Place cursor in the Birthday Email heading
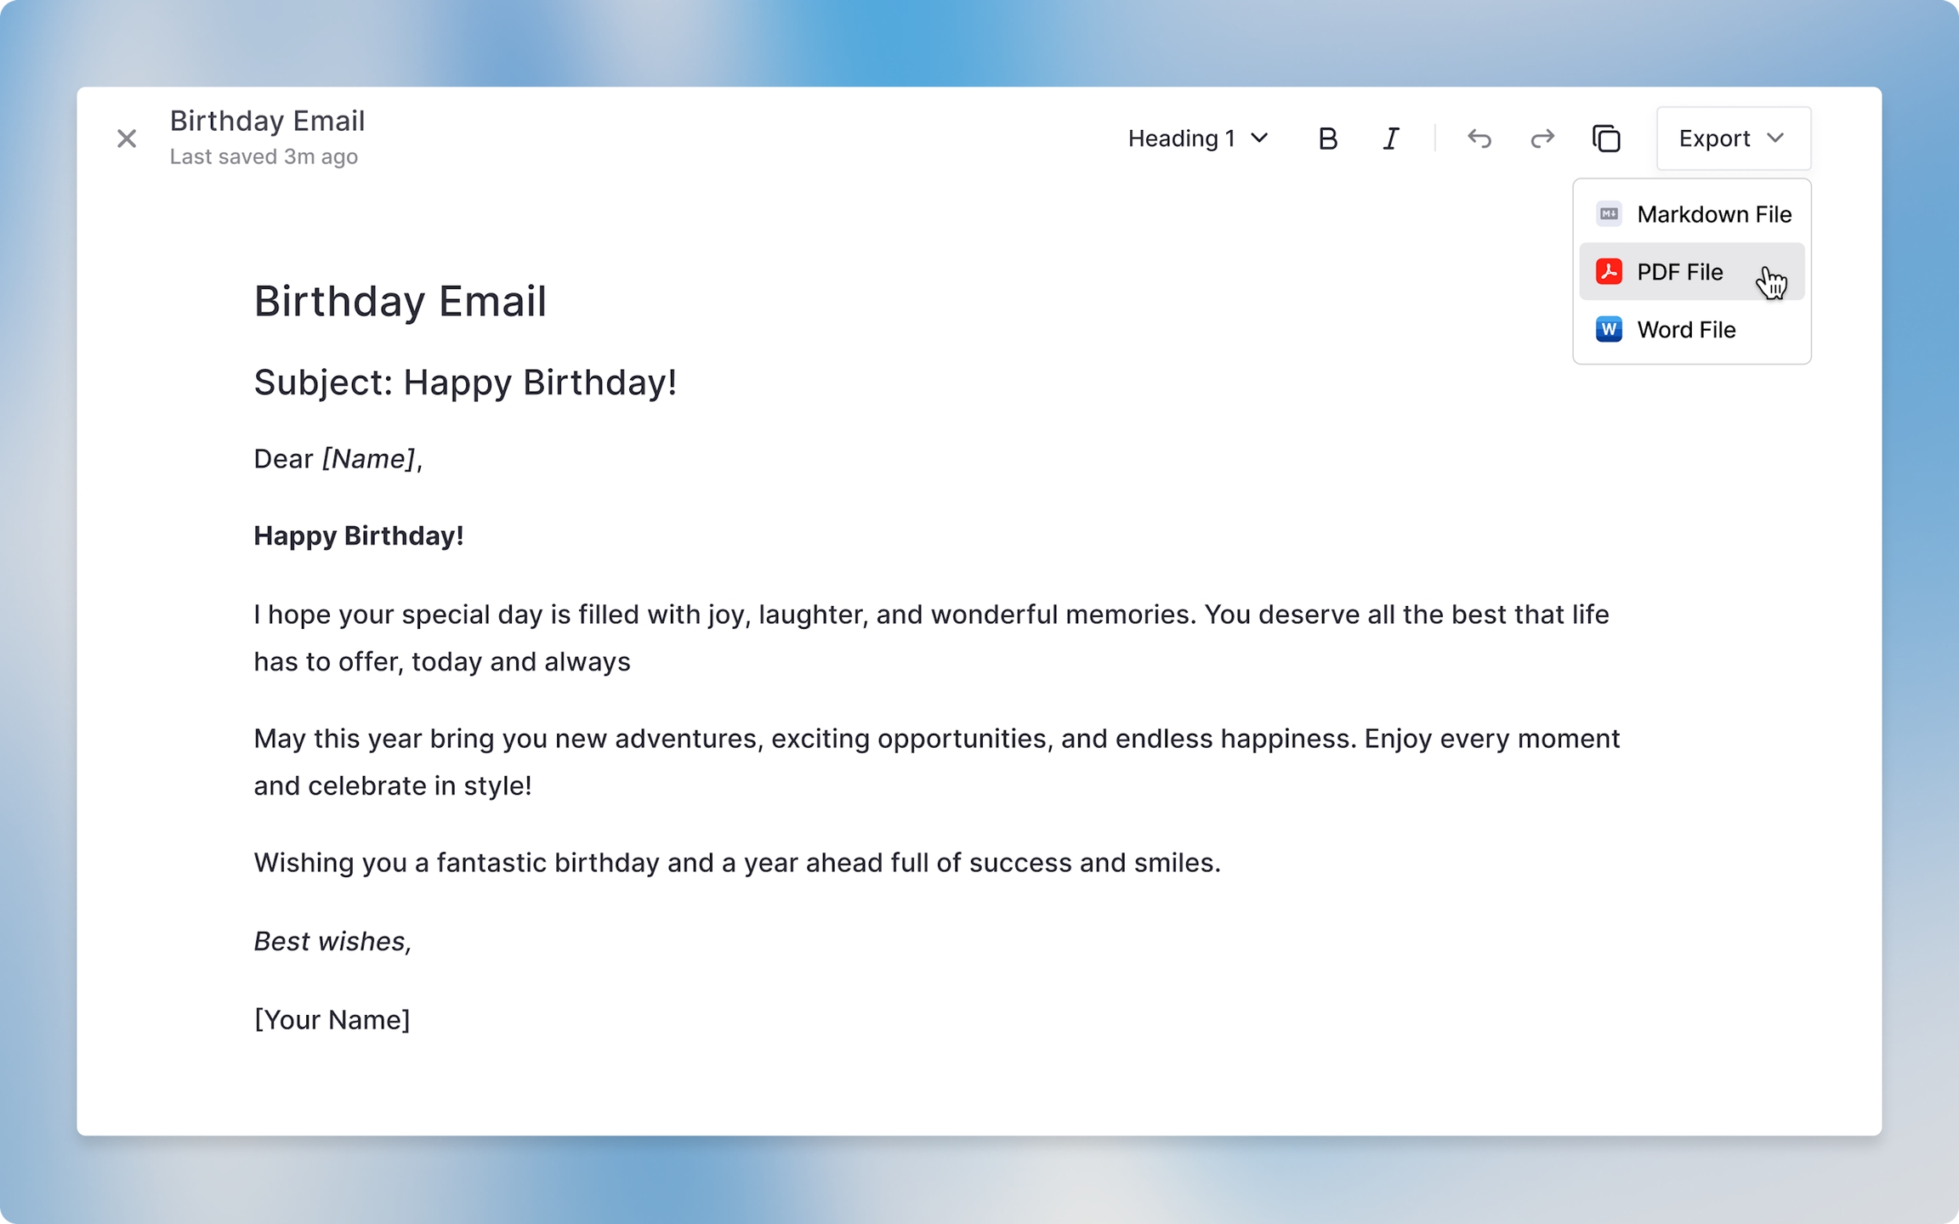The width and height of the screenshot is (1959, 1224). [400, 302]
